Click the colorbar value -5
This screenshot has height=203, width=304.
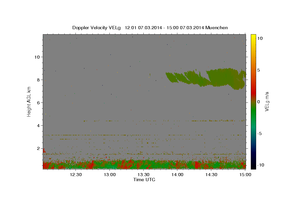point(260,133)
